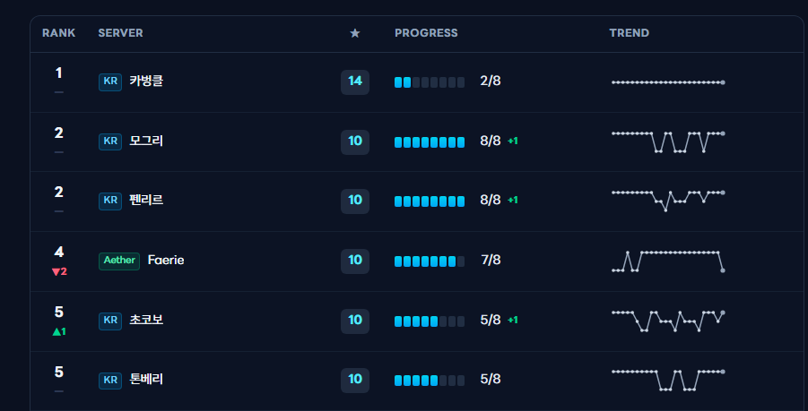
Task: Click Faerie's 10 star count badge
Action: click(x=355, y=261)
